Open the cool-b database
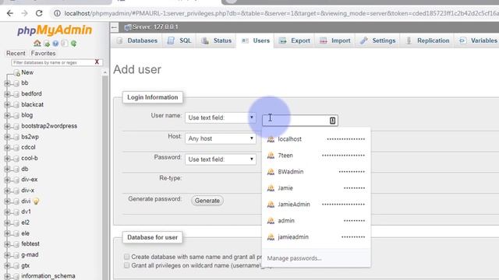 click(30, 158)
